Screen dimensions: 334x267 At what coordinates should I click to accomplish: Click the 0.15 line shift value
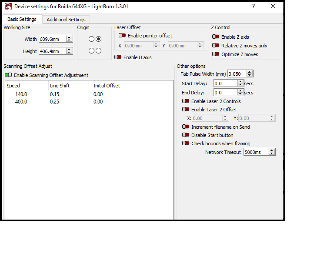(x=54, y=94)
